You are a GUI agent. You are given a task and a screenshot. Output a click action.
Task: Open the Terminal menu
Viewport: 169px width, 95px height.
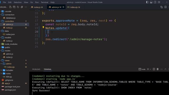pos(45,2)
